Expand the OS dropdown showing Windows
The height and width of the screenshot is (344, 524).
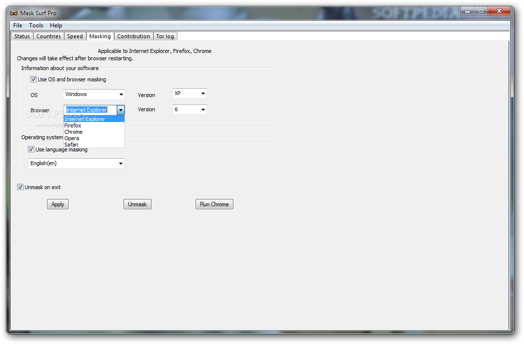tap(94, 94)
